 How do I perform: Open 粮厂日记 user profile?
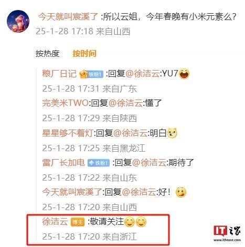pyautogui.click(x=59, y=74)
